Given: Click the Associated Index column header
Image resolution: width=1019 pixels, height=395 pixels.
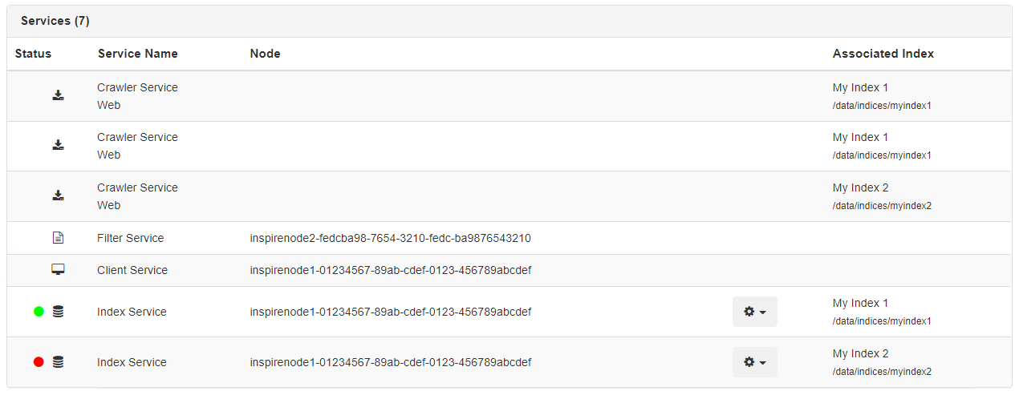Looking at the screenshot, I should [x=883, y=54].
